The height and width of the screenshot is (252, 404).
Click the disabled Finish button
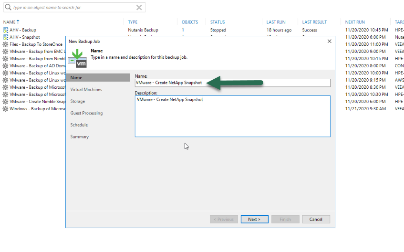point(285,219)
